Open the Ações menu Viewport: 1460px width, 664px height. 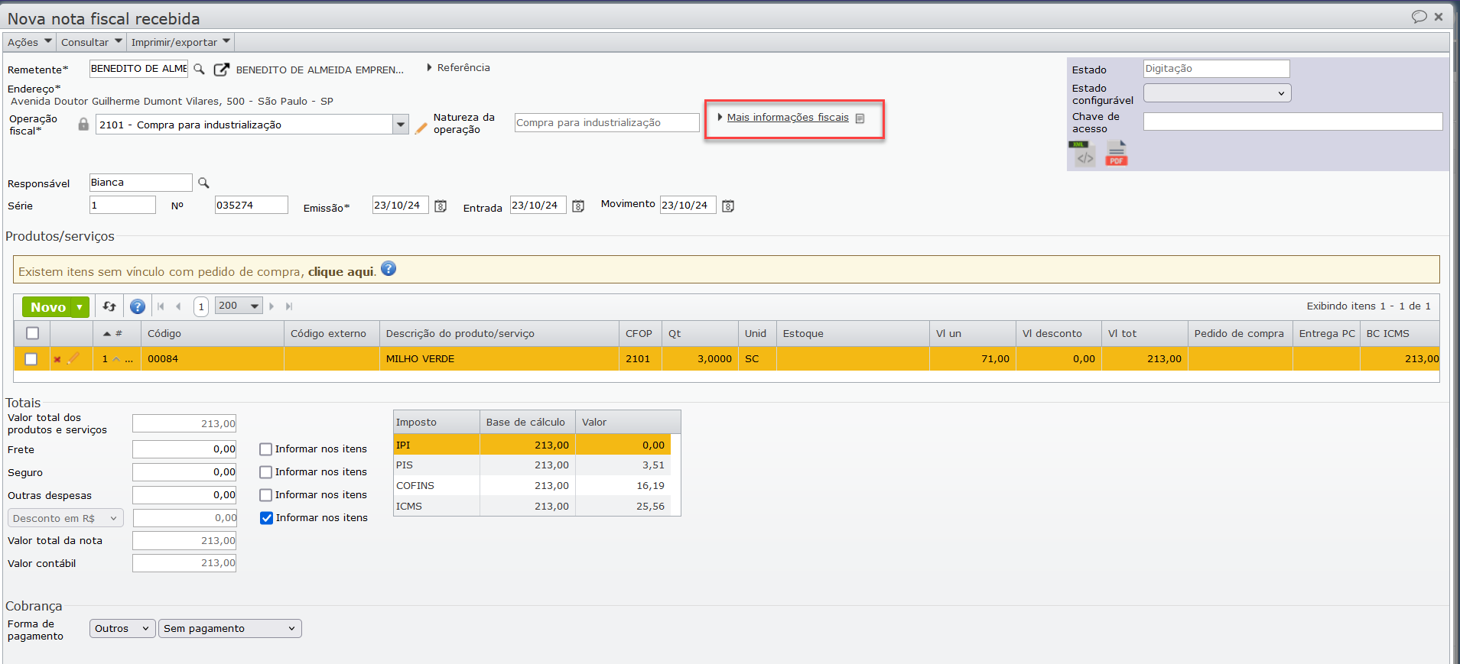(x=29, y=42)
